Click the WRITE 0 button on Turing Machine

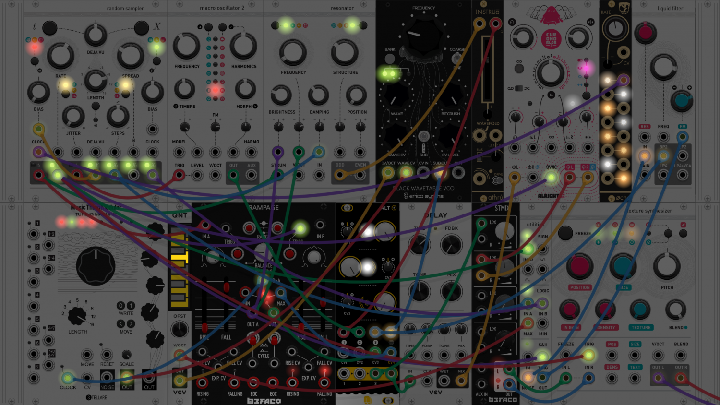pyautogui.click(x=121, y=306)
